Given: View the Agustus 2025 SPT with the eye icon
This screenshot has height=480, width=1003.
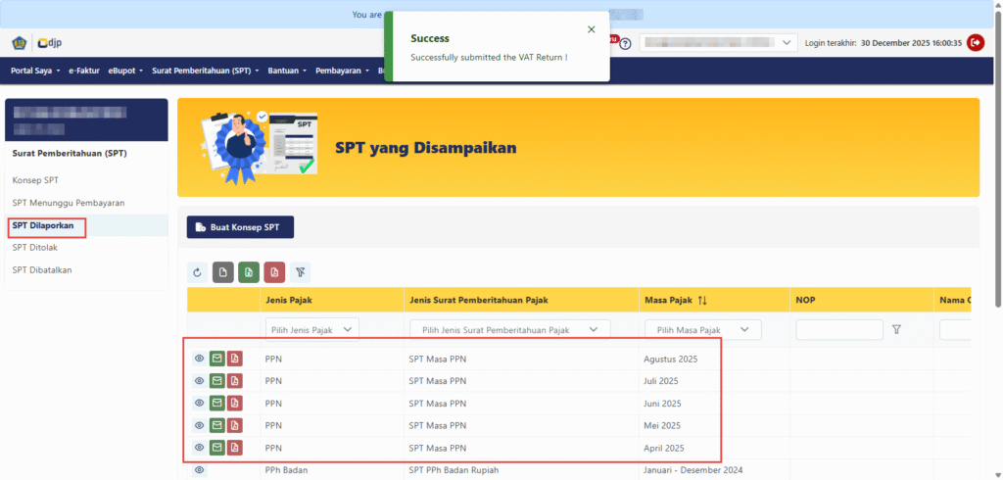Looking at the screenshot, I should (x=199, y=359).
